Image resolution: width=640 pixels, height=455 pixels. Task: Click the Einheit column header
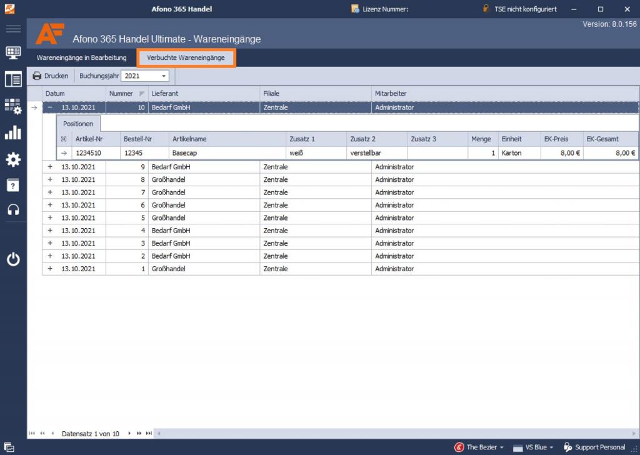(519, 139)
